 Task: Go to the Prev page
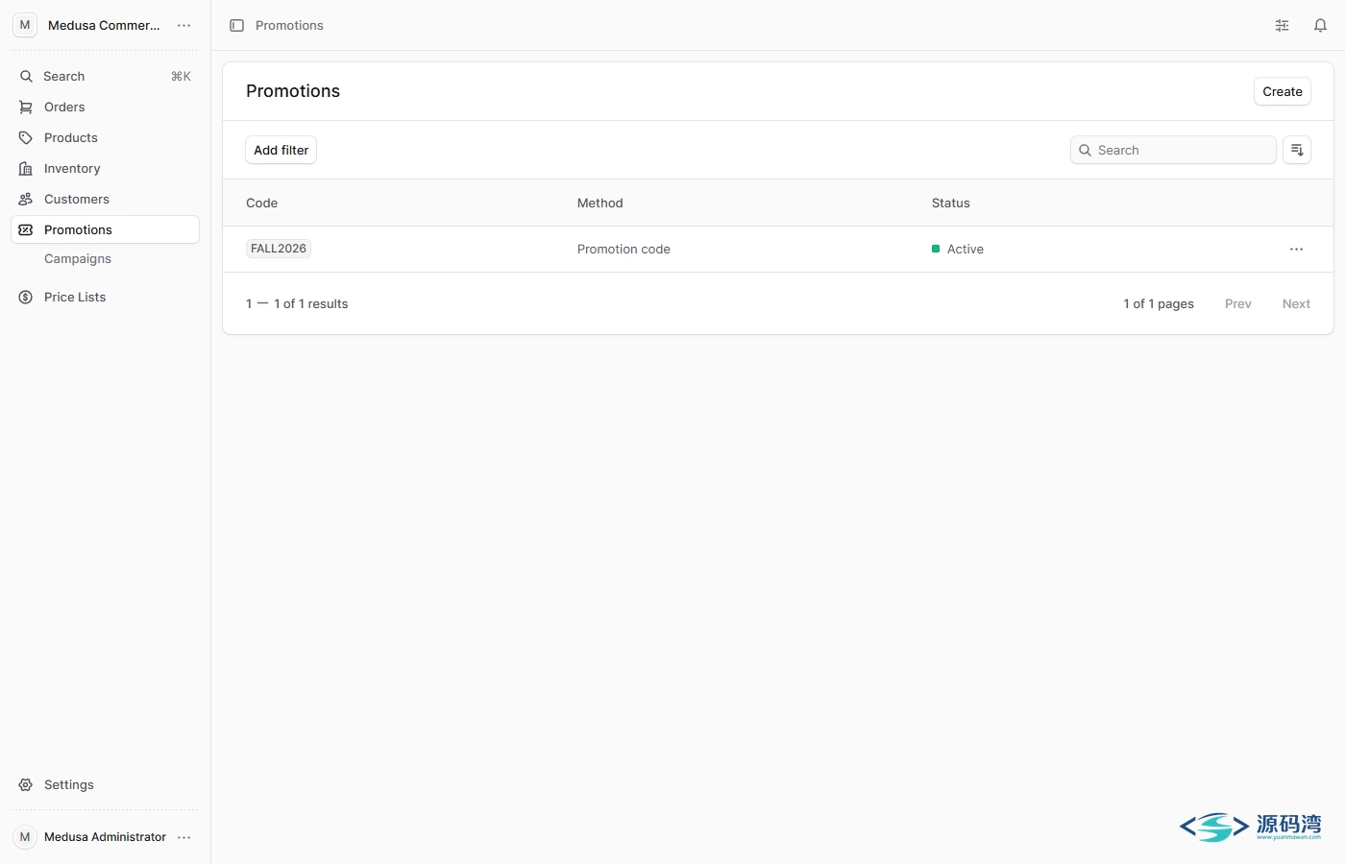click(1238, 304)
